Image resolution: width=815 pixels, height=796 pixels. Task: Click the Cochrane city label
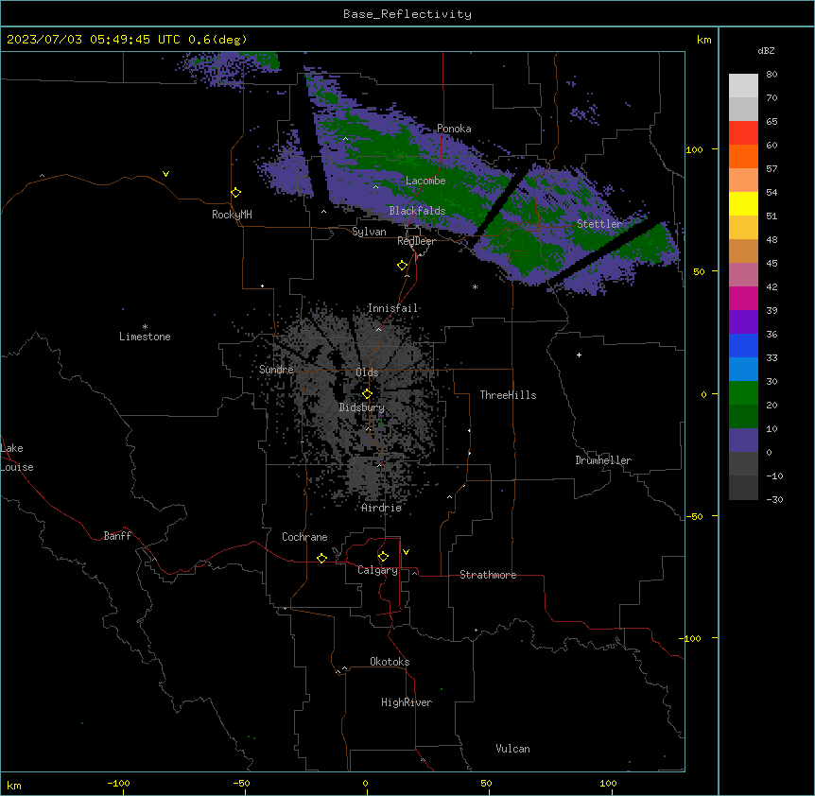[x=304, y=537]
